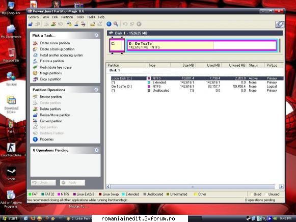Click the Merge partitions task icon
The height and width of the screenshot is (222, 296).
tap(35, 73)
